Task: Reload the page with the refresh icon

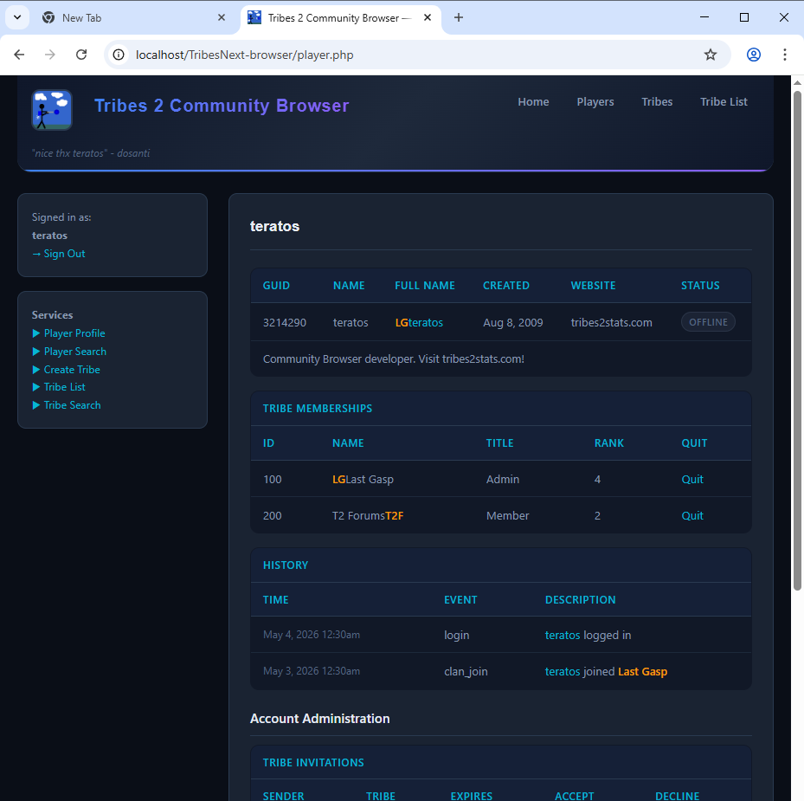Action: (81, 55)
